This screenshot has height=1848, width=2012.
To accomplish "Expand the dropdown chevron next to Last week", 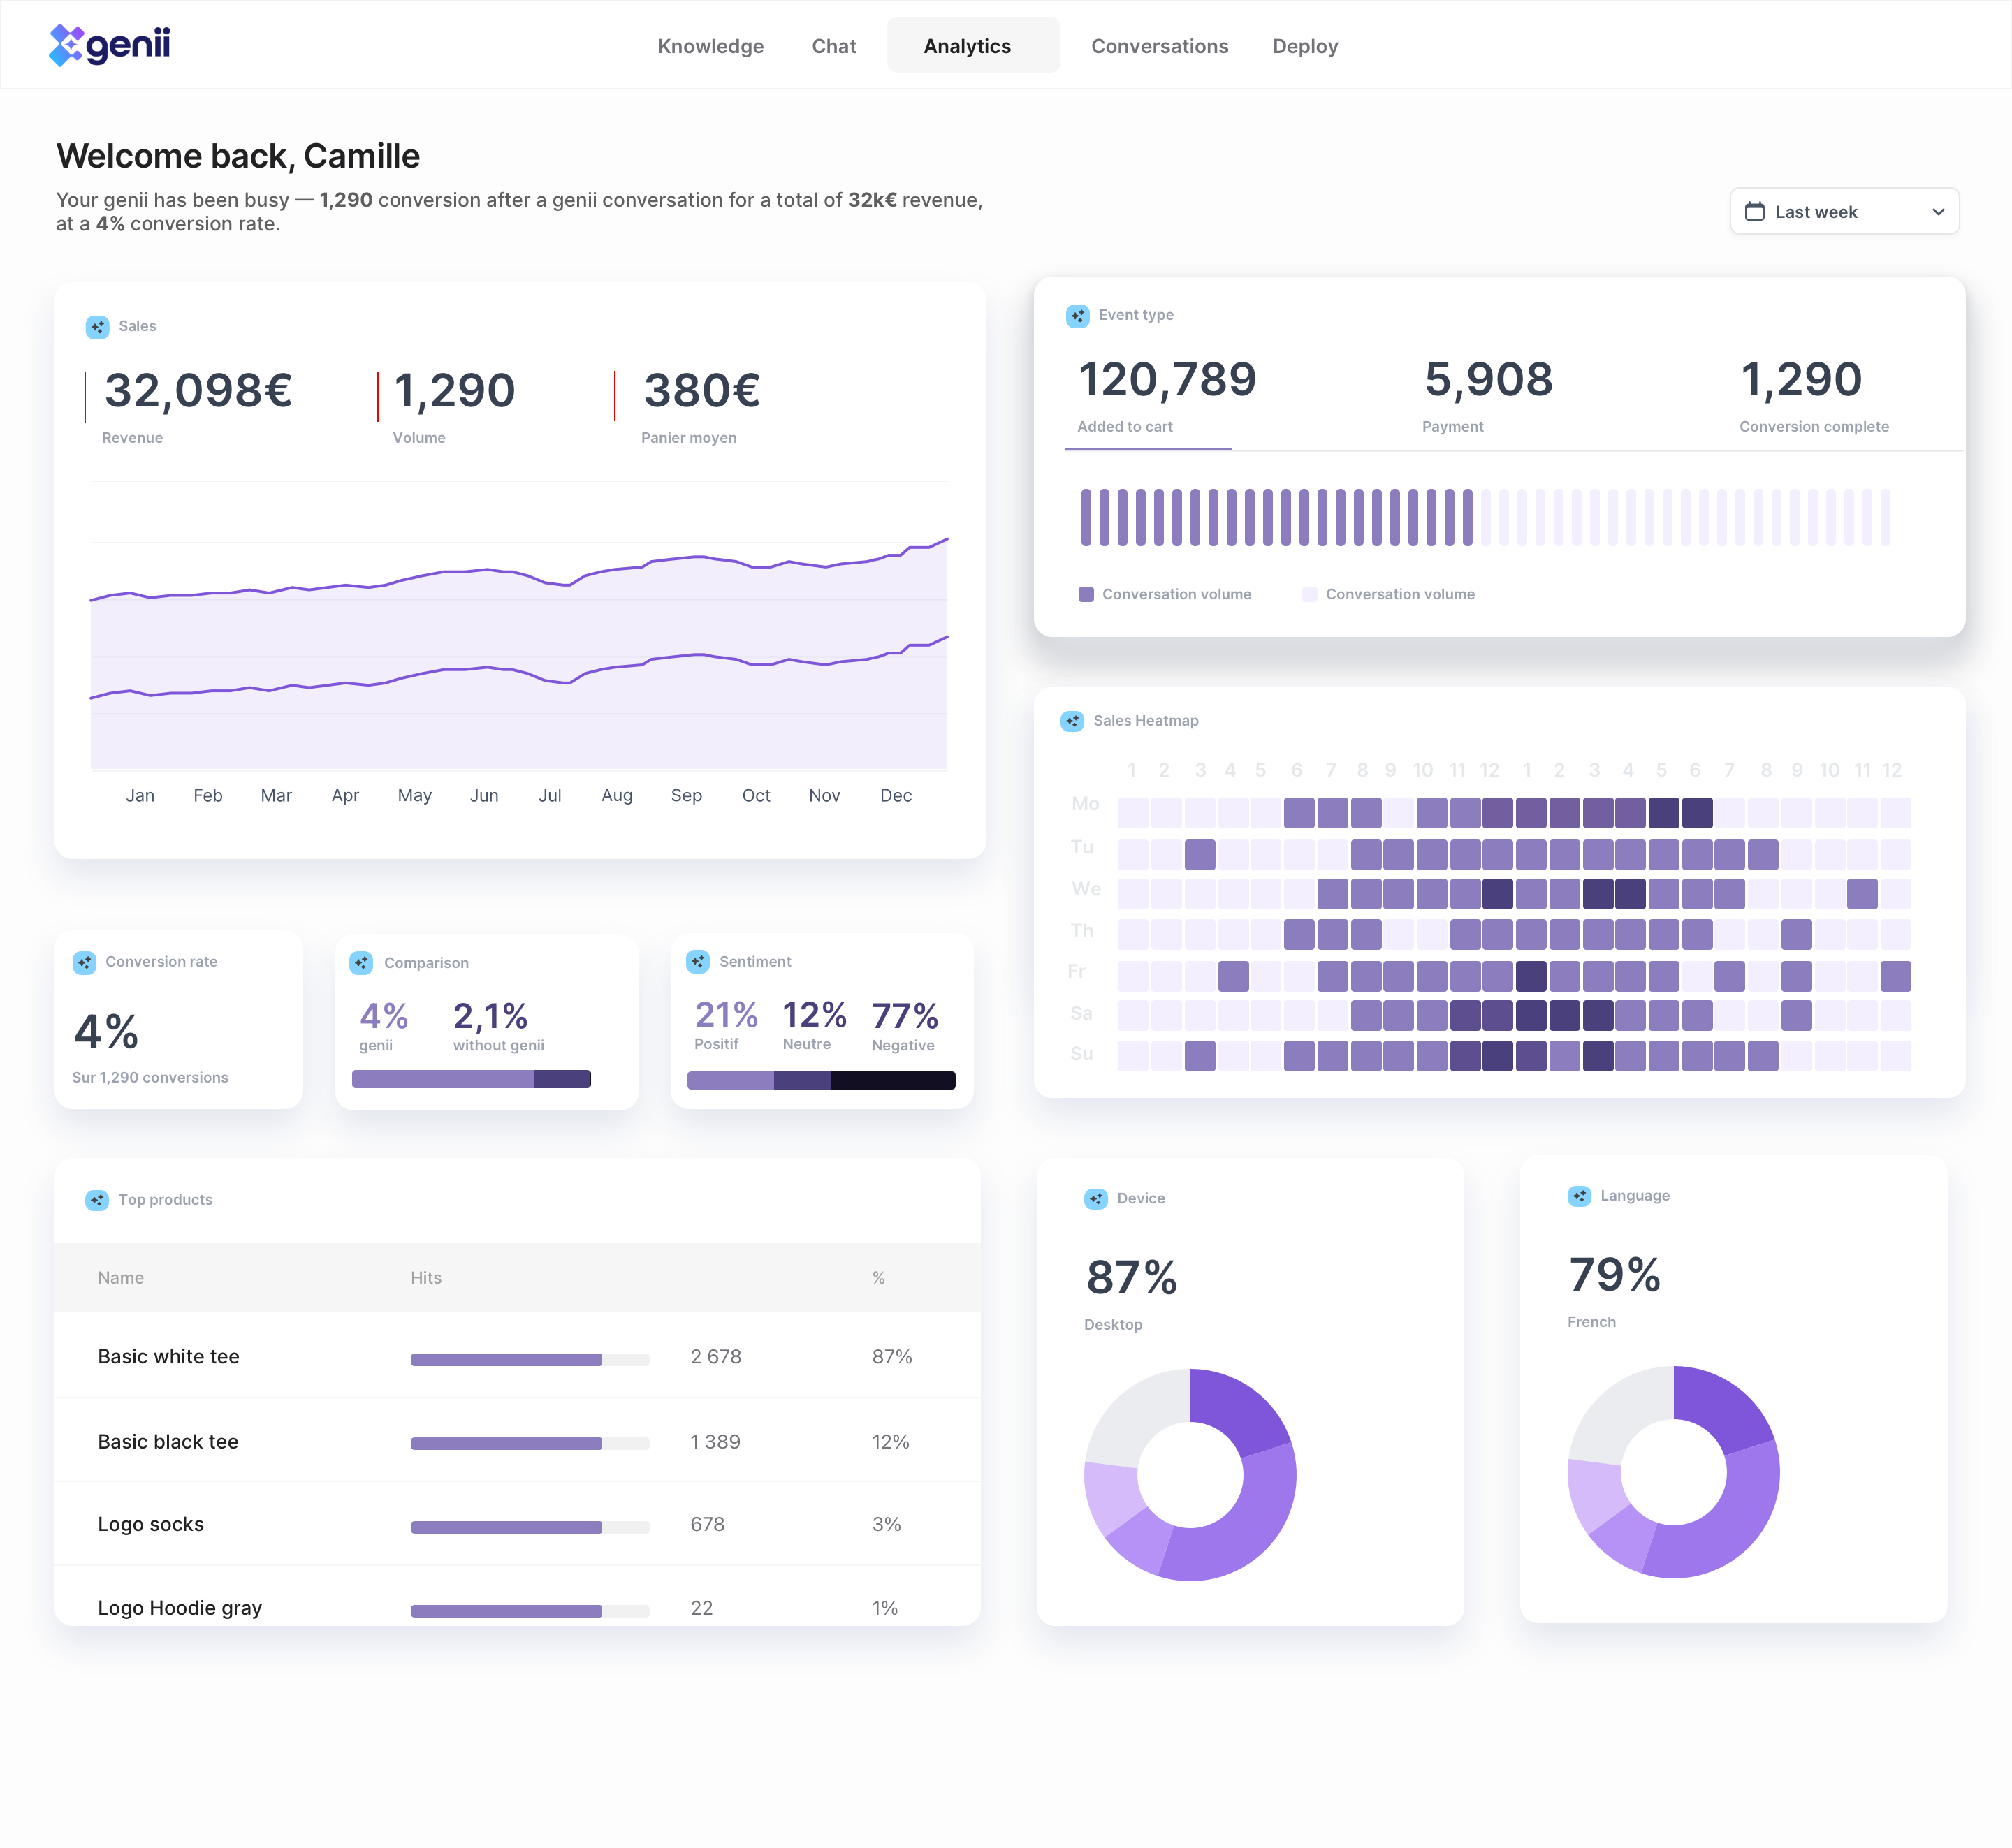I will [x=1938, y=212].
